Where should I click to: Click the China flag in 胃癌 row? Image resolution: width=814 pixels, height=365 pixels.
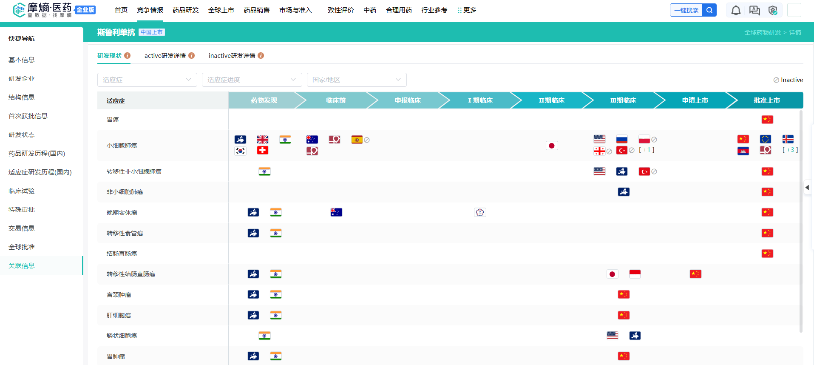click(x=767, y=120)
